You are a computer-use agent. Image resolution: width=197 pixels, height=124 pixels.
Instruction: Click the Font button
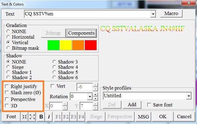click(x=11, y=117)
